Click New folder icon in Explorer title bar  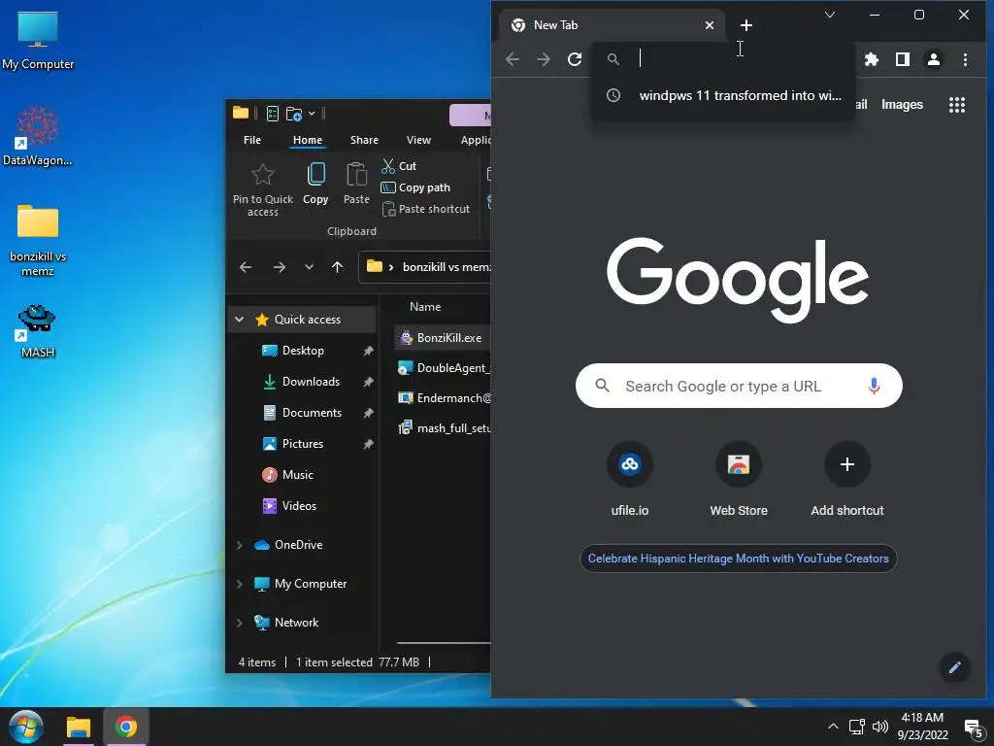tap(293, 114)
